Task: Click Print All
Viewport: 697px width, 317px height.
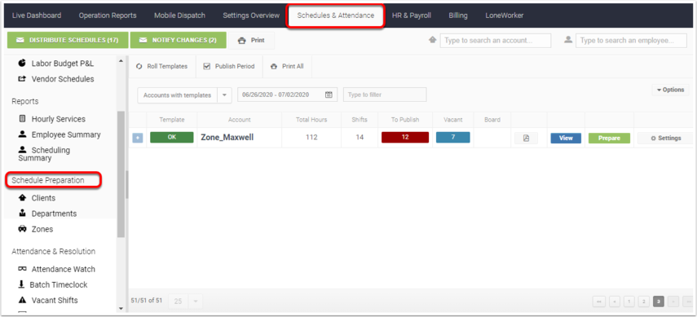Action: 287,66
